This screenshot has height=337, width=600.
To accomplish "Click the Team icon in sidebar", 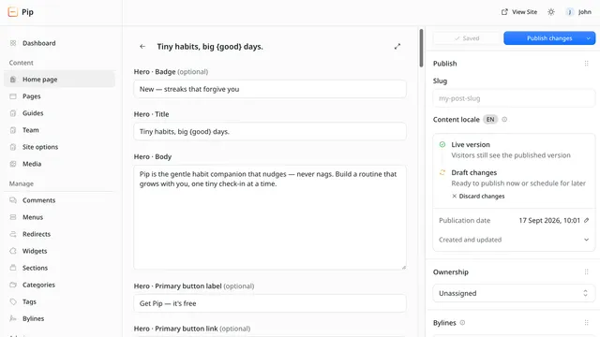I will (13, 130).
